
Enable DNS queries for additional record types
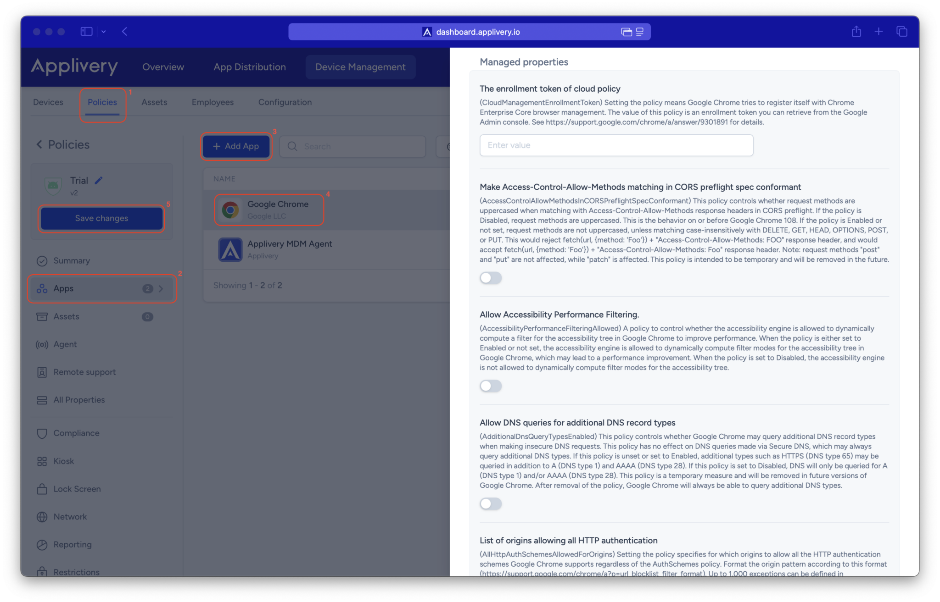coord(490,503)
